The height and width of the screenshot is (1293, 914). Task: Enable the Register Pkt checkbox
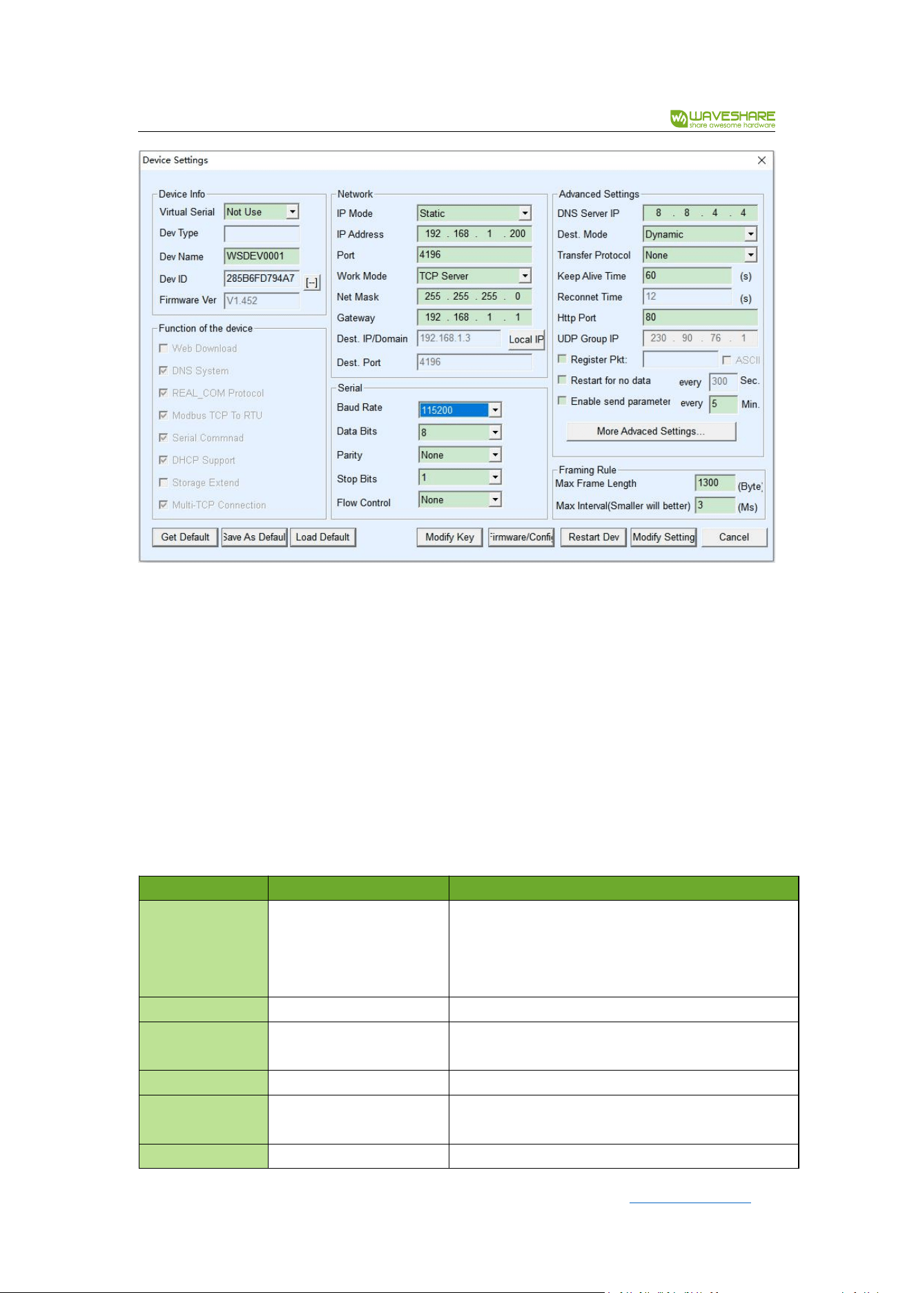pos(562,359)
